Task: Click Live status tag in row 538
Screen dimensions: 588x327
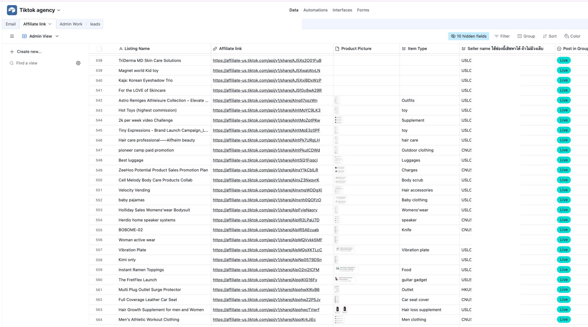Action: pyautogui.click(x=564, y=60)
